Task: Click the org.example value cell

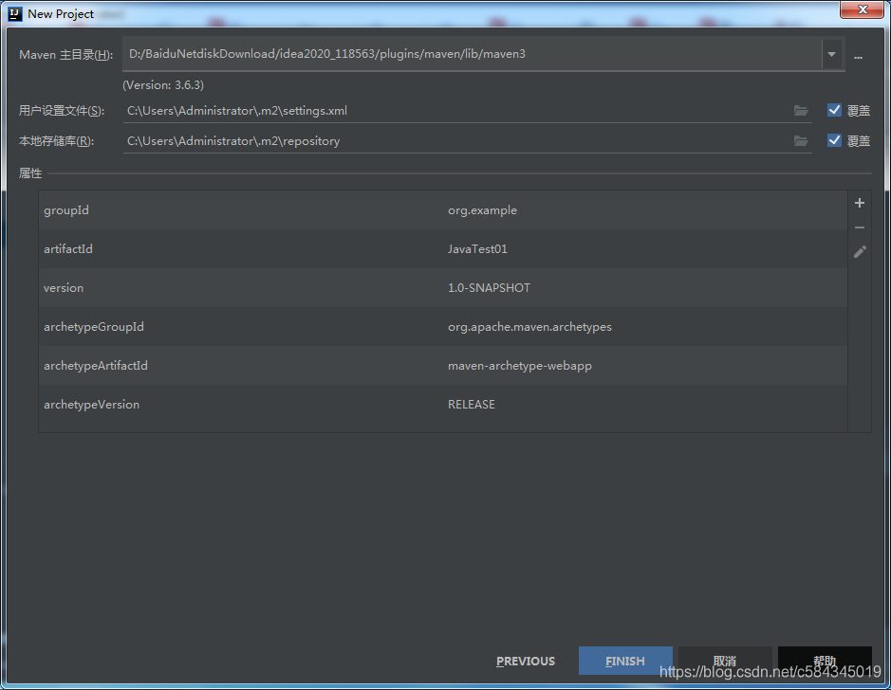Action: point(645,210)
